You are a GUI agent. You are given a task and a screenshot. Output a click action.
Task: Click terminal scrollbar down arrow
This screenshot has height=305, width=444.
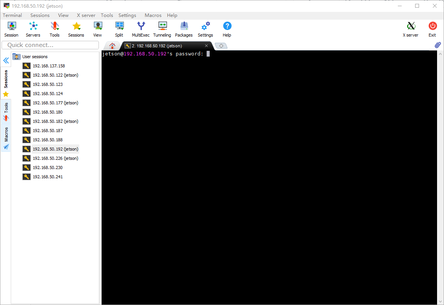click(440, 302)
